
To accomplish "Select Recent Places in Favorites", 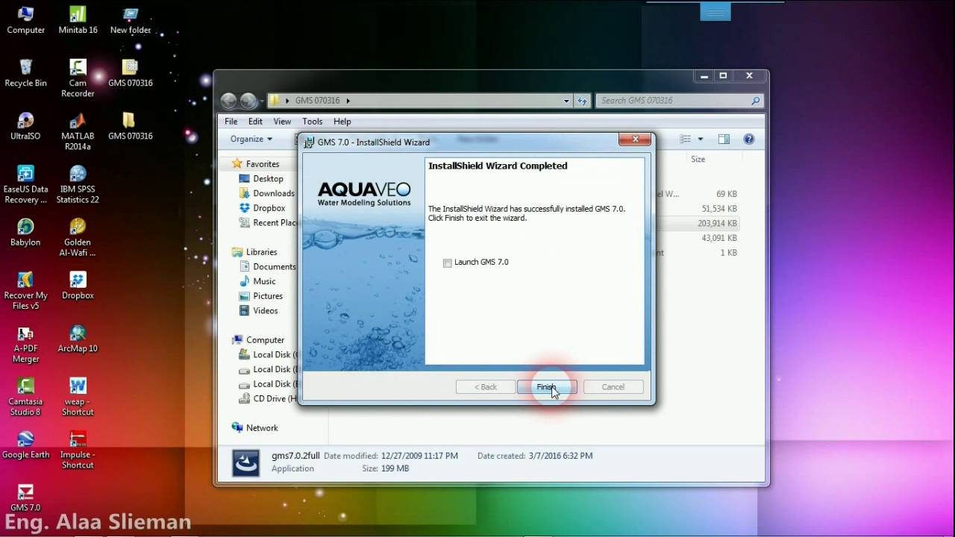I will [269, 223].
